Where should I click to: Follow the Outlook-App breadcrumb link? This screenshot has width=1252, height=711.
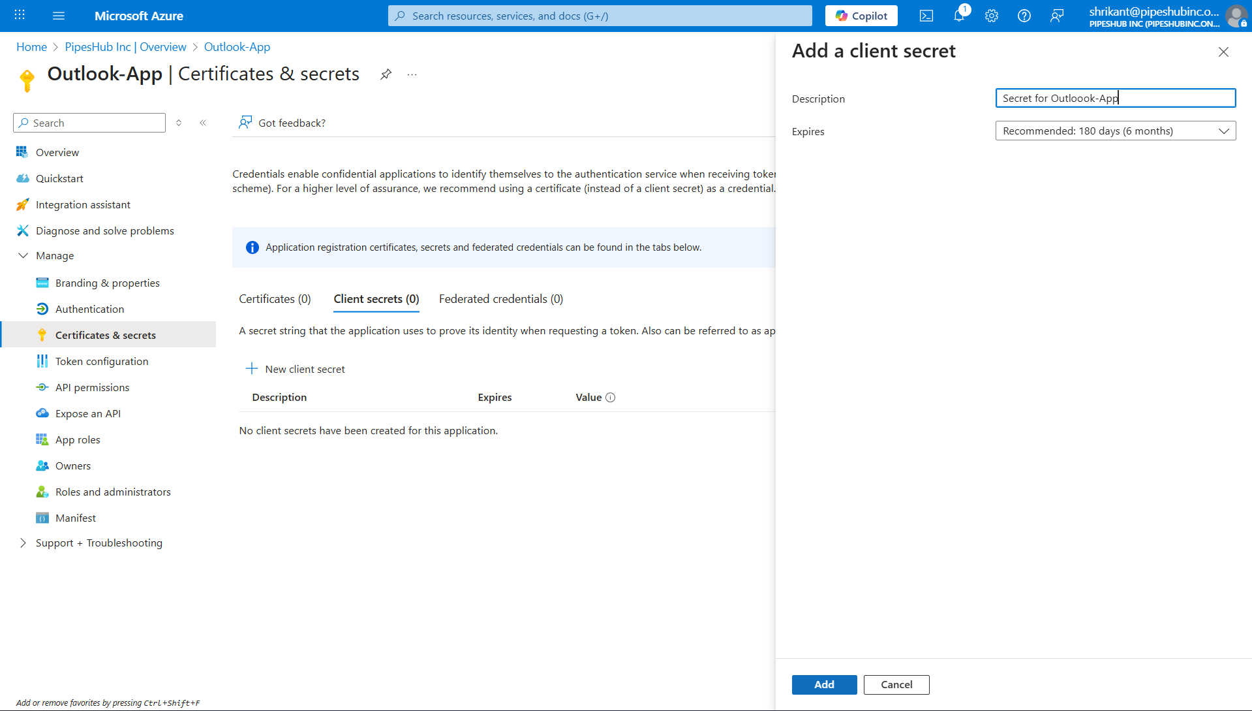click(236, 46)
